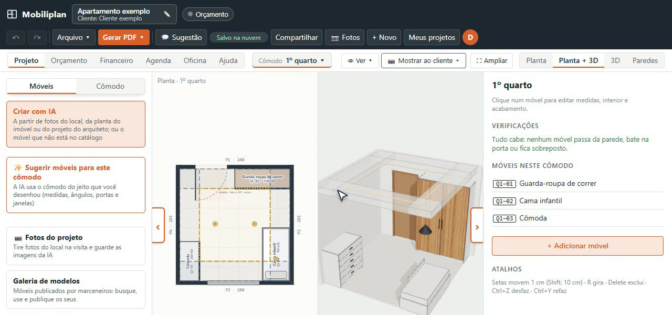The width and height of the screenshot is (672, 315).
Task: Select Q1-02 Cama infantil in list
Action: 577,201
